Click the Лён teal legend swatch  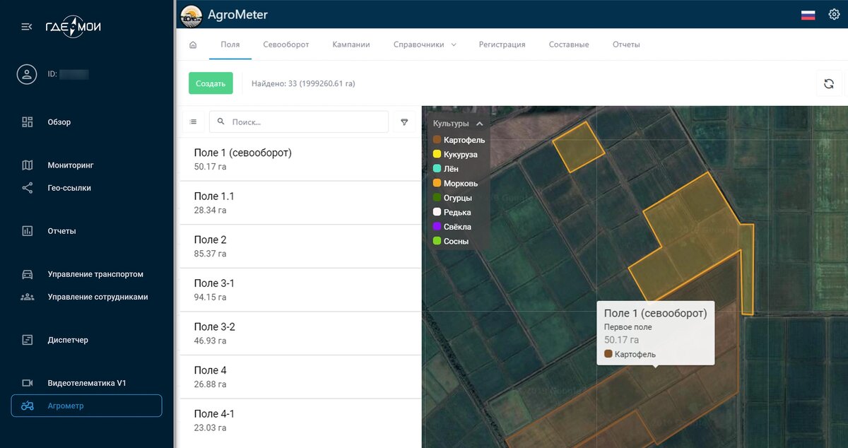click(437, 169)
